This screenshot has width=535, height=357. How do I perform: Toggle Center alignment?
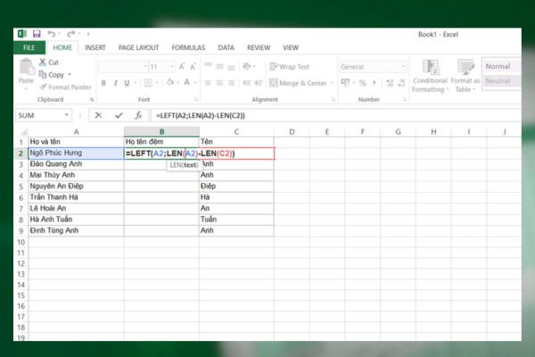click(x=219, y=83)
